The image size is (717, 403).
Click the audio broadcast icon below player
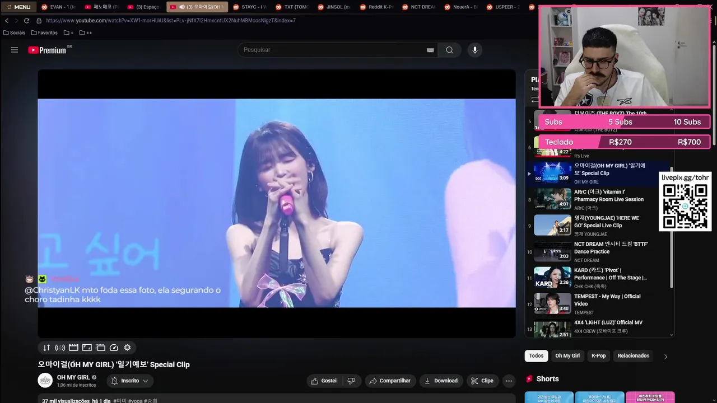tap(60, 348)
